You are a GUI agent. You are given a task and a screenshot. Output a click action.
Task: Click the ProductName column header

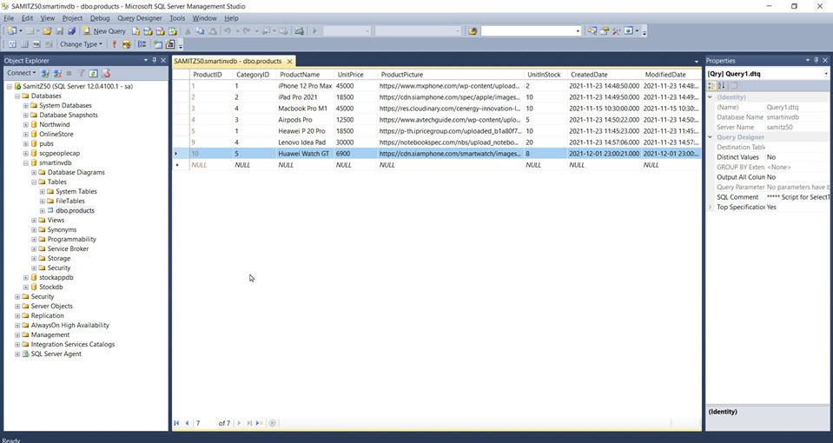coord(305,75)
